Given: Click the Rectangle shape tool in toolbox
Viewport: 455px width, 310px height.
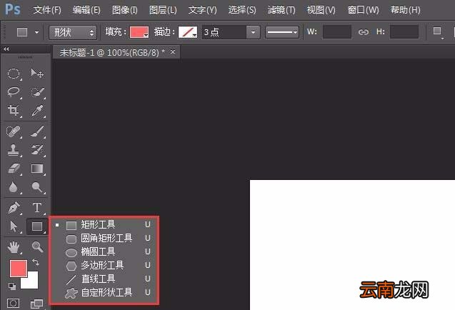Looking at the screenshot, I should (x=37, y=226).
